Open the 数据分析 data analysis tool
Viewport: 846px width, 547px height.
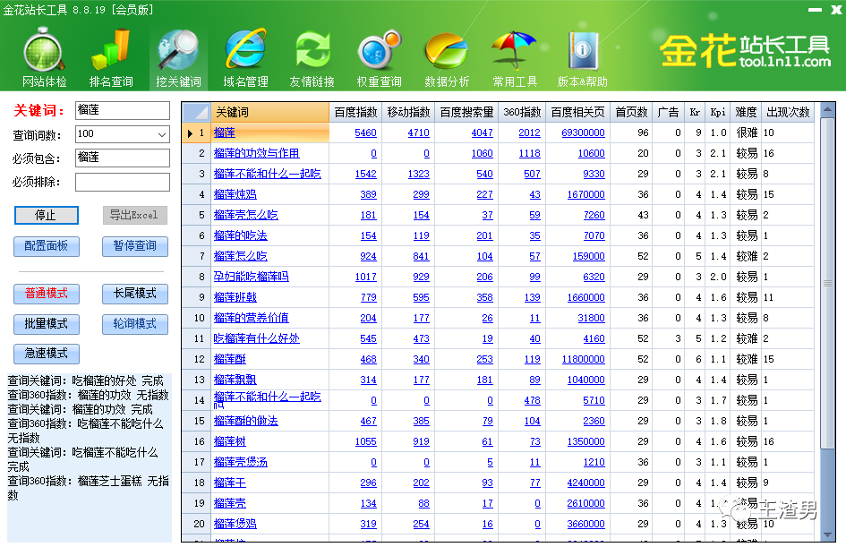[x=447, y=57]
